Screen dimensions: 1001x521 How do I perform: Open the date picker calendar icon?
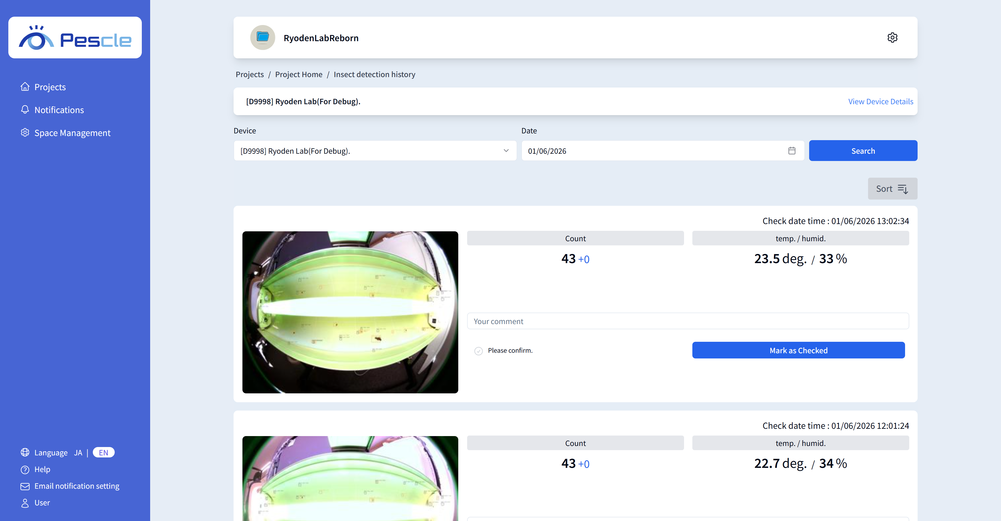(792, 151)
